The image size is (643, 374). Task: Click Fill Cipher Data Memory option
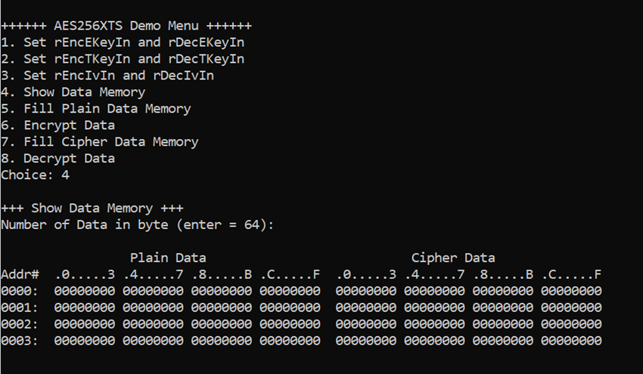[100, 142]
